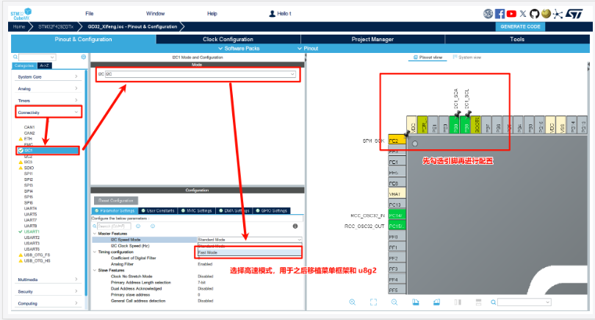
Task: Click the ST logo icon
Action: click(x=574, y=14)
